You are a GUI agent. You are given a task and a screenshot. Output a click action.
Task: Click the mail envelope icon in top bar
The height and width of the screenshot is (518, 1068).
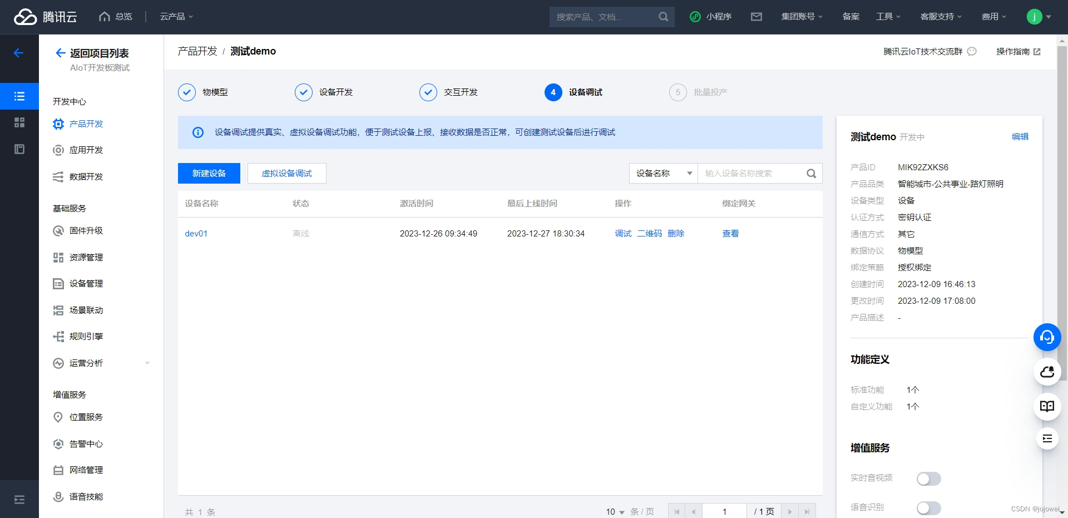click(x=756, y=17)
